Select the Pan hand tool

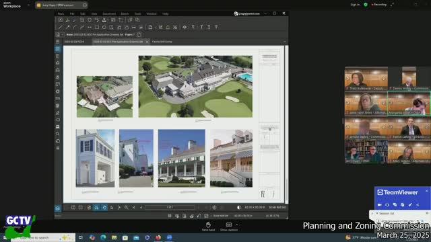click(x=104, y=208)
